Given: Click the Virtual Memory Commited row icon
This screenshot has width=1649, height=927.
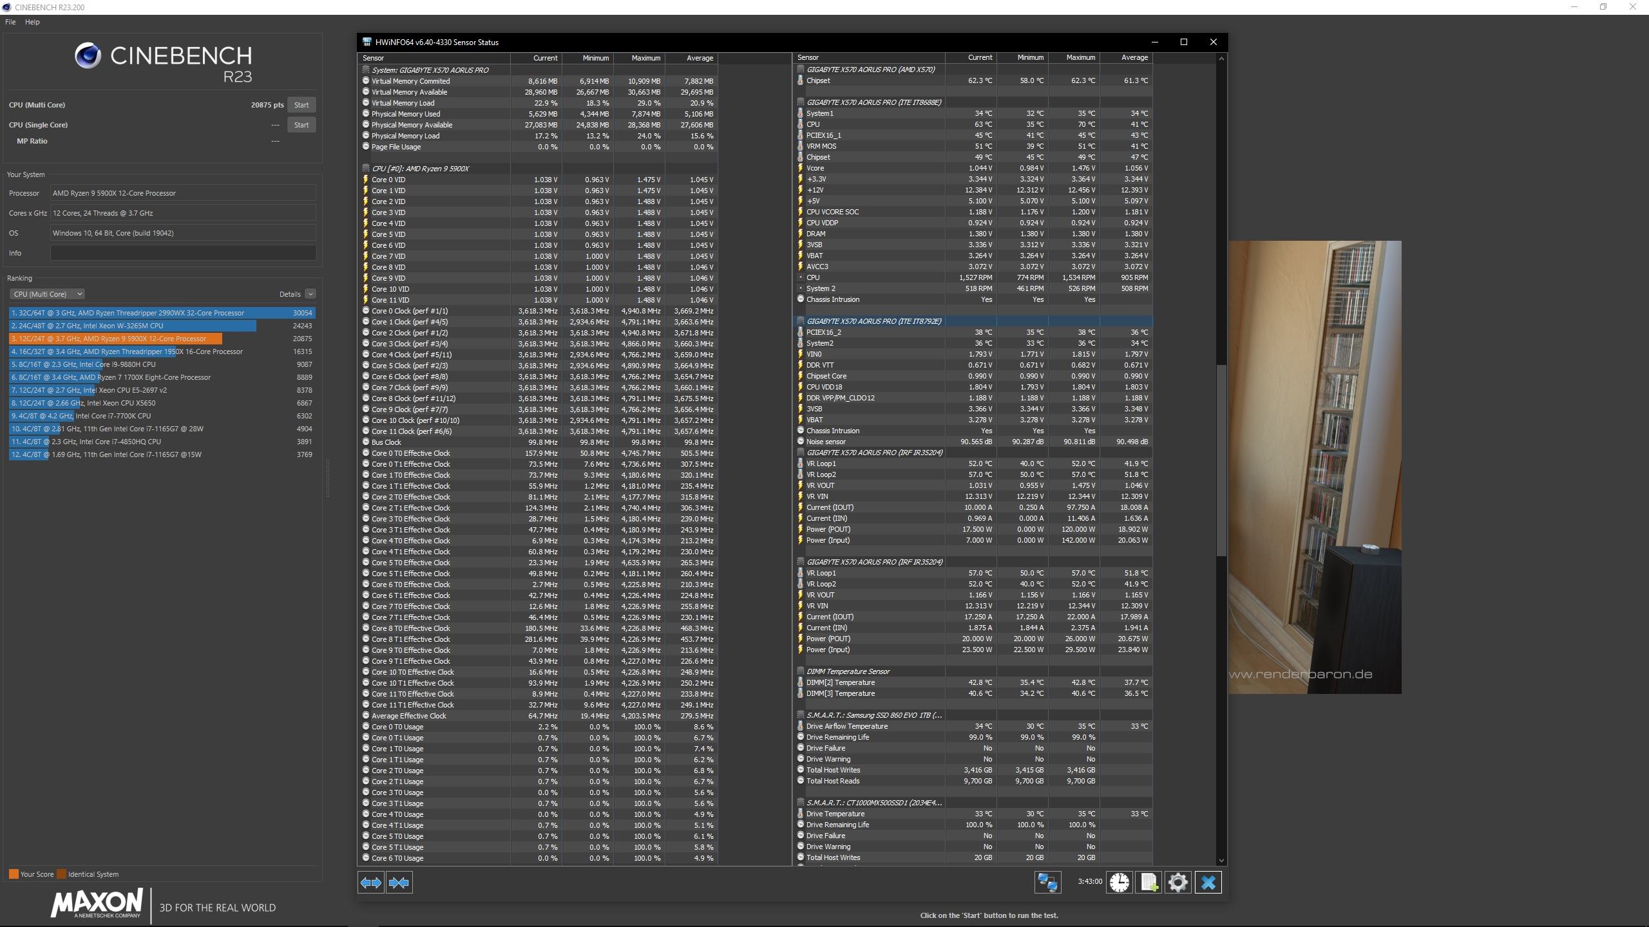Looking at the screenshot, I should [x=366, y=81].
